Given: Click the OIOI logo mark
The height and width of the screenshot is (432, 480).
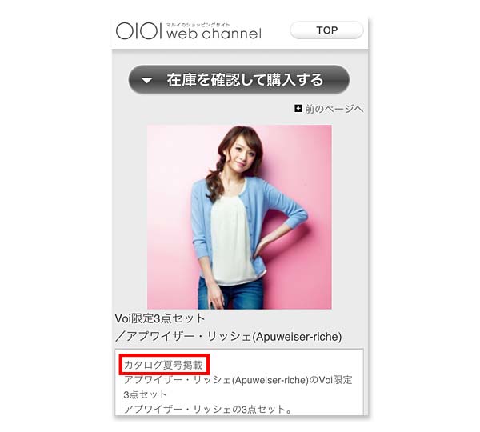Looking at the screenshot, I should coord(139,31).
